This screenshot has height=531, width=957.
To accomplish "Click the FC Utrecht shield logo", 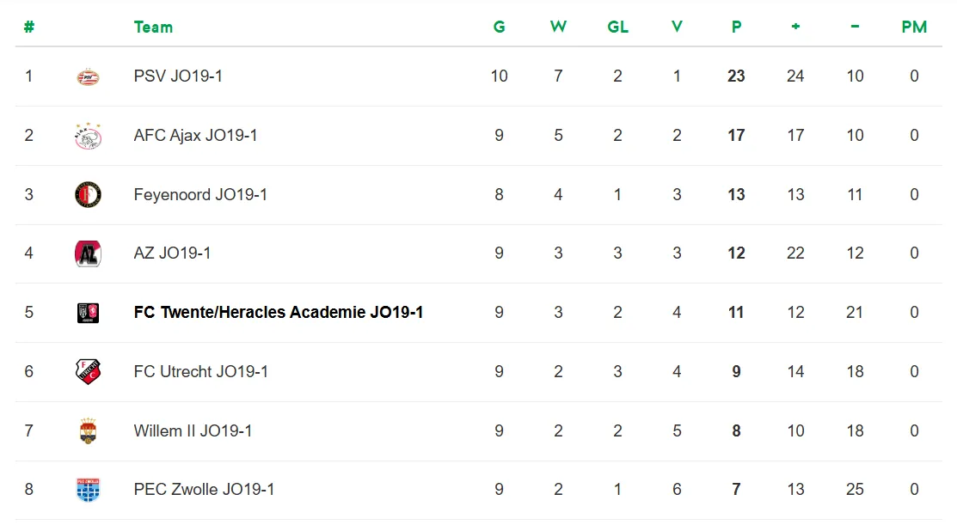I will click(88, 372).
